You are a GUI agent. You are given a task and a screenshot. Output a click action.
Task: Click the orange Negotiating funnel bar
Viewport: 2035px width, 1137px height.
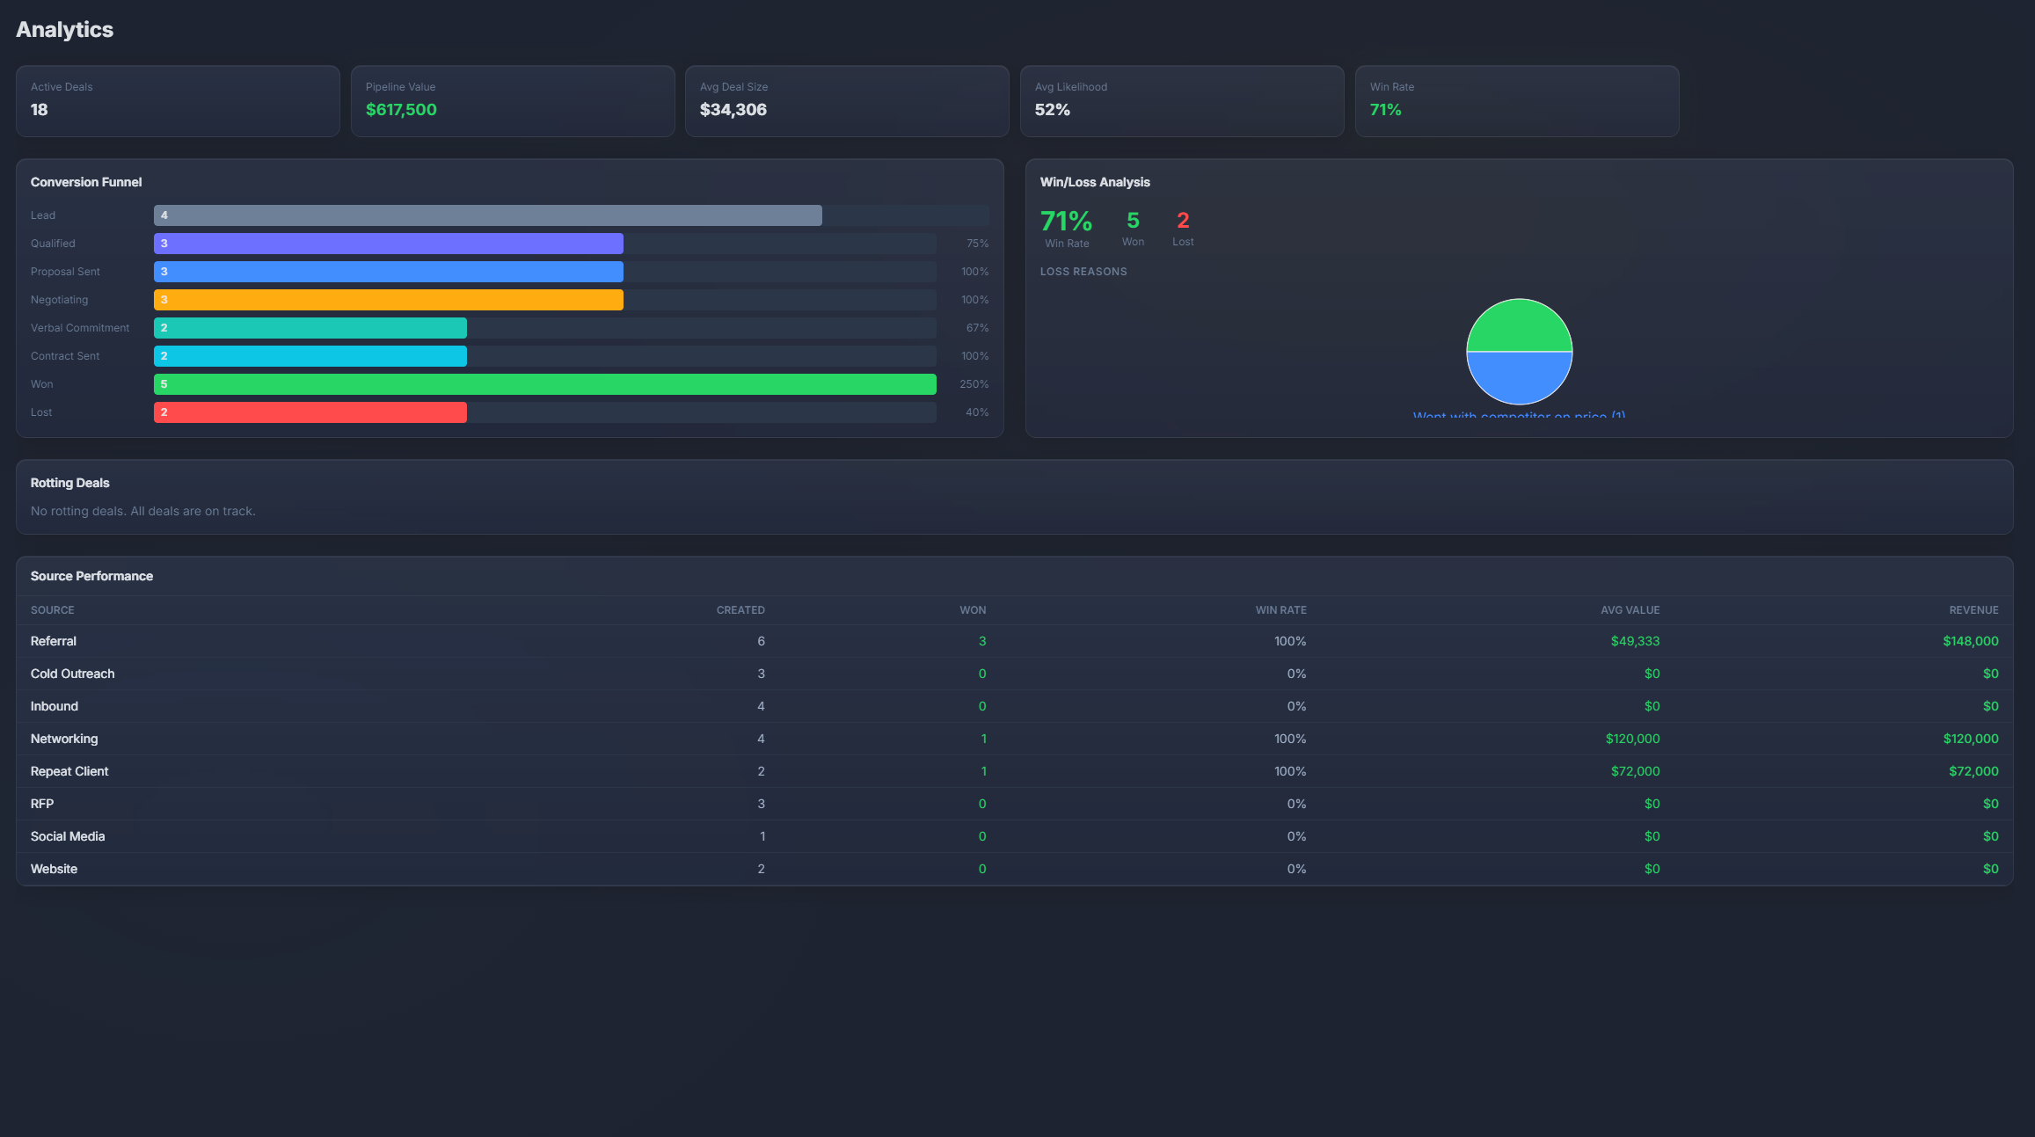click(388, 300)
